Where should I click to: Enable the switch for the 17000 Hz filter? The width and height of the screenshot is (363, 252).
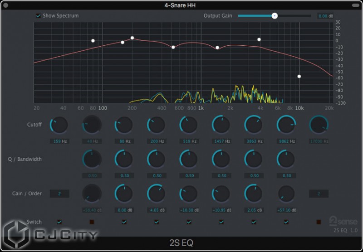(319, 222)
